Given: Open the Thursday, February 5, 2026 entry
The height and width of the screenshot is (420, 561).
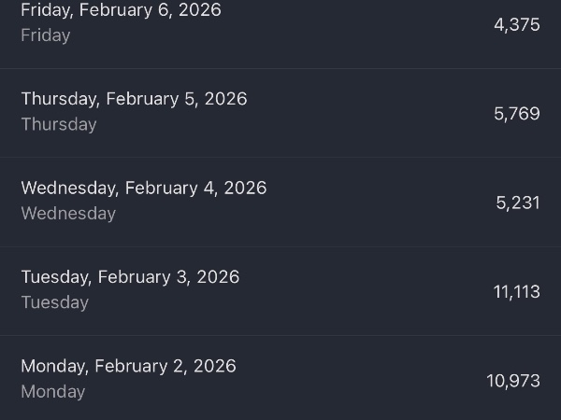Looking at the screenshot, I should pyautogui.click(x=134, y=99).
